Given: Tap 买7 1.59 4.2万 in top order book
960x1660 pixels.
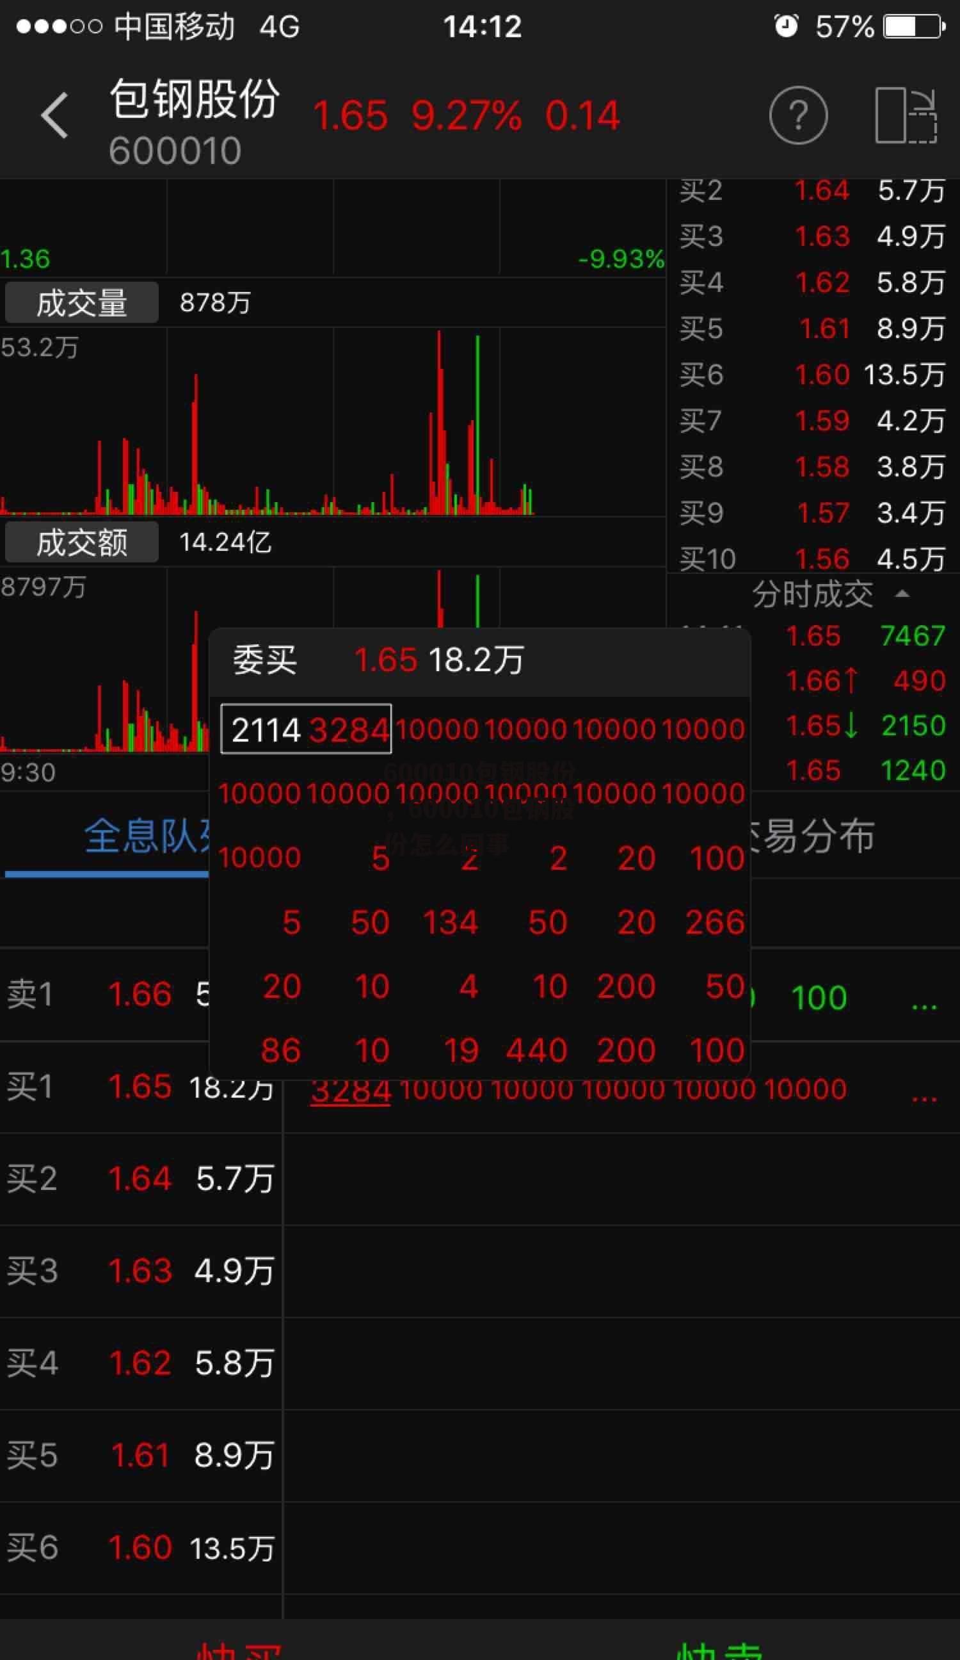Looking at the screenshot, I should click(813, 420).
